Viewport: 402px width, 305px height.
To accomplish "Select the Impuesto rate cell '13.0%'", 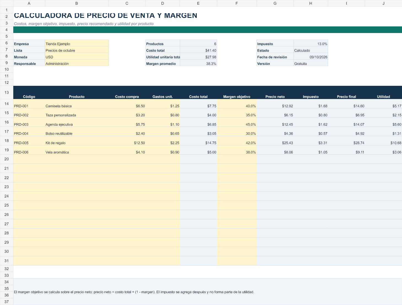I will click(311, 43).
